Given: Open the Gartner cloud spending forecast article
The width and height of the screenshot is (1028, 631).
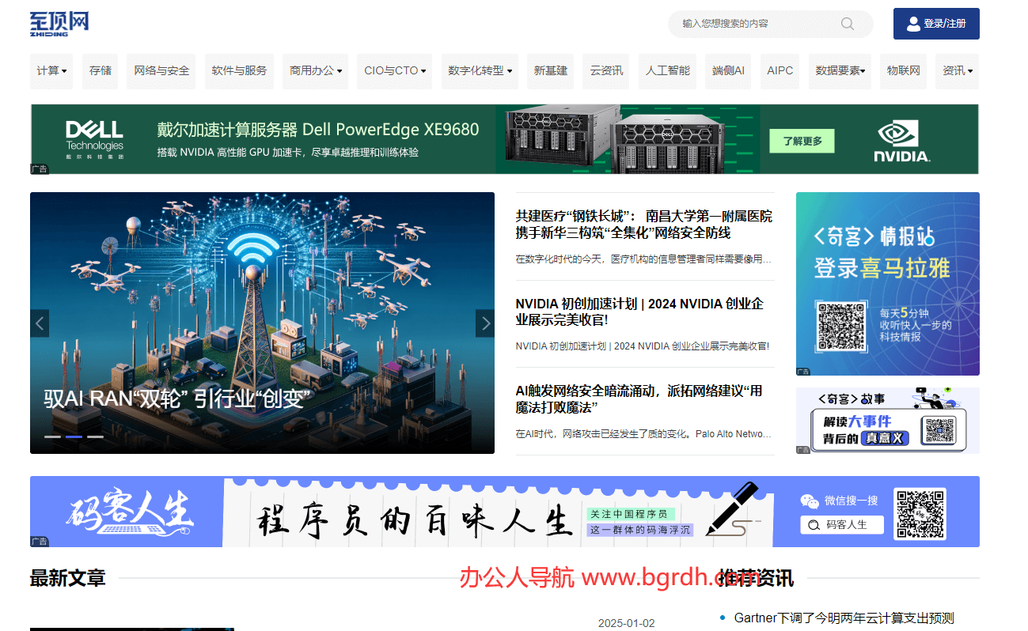Looking at the screenshot, I should (844, 618).
